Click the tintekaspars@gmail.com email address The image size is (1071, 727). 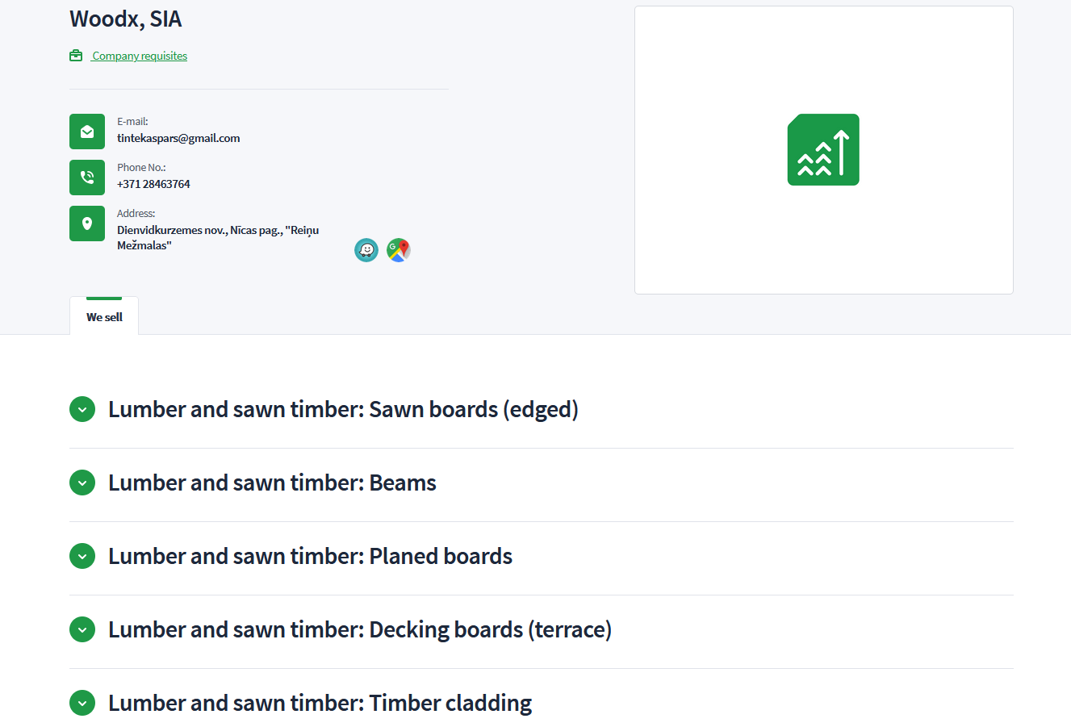(x=178, y=138)
